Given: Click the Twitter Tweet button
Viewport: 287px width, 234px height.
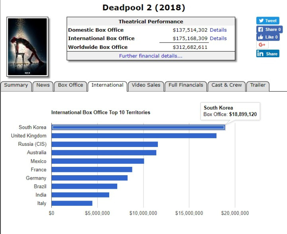Looking at the screenshot, I should (x=267, y=21).
